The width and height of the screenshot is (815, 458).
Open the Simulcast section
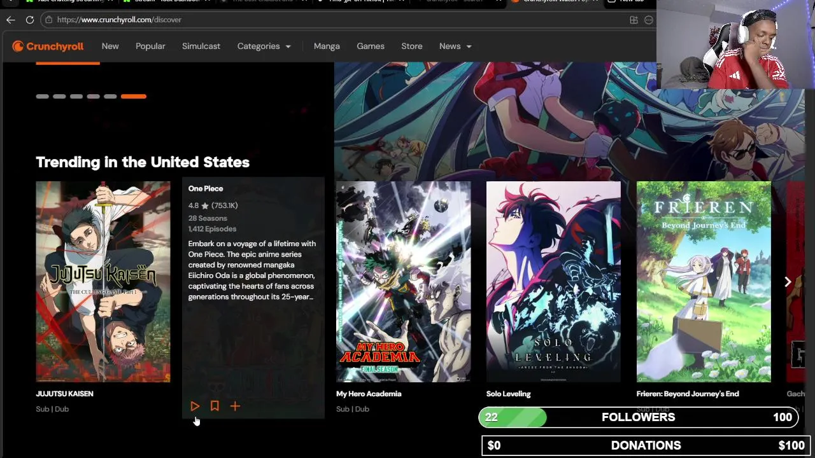click(201, 46)
